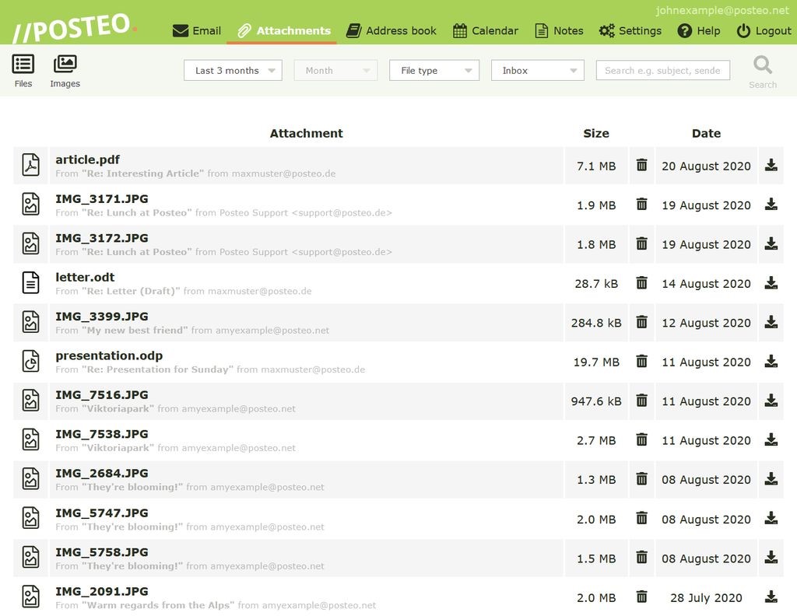Log out via the Logout link
This screenshot has height=616, width=797.
(764, 31)
